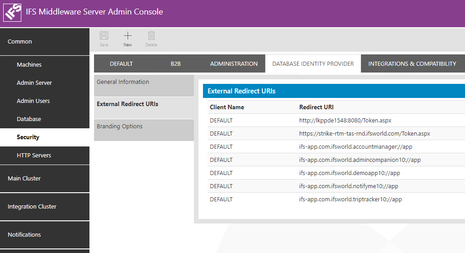Switch to the B2B tab
Image resolution: width=465 pixels, height=253 pixels.
tap(176, 63)
